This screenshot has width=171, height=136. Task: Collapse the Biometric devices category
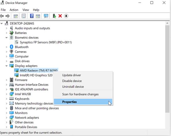click(x=6, y=38)
